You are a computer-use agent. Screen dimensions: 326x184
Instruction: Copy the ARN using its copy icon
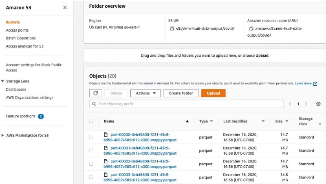tap(251, 28)
